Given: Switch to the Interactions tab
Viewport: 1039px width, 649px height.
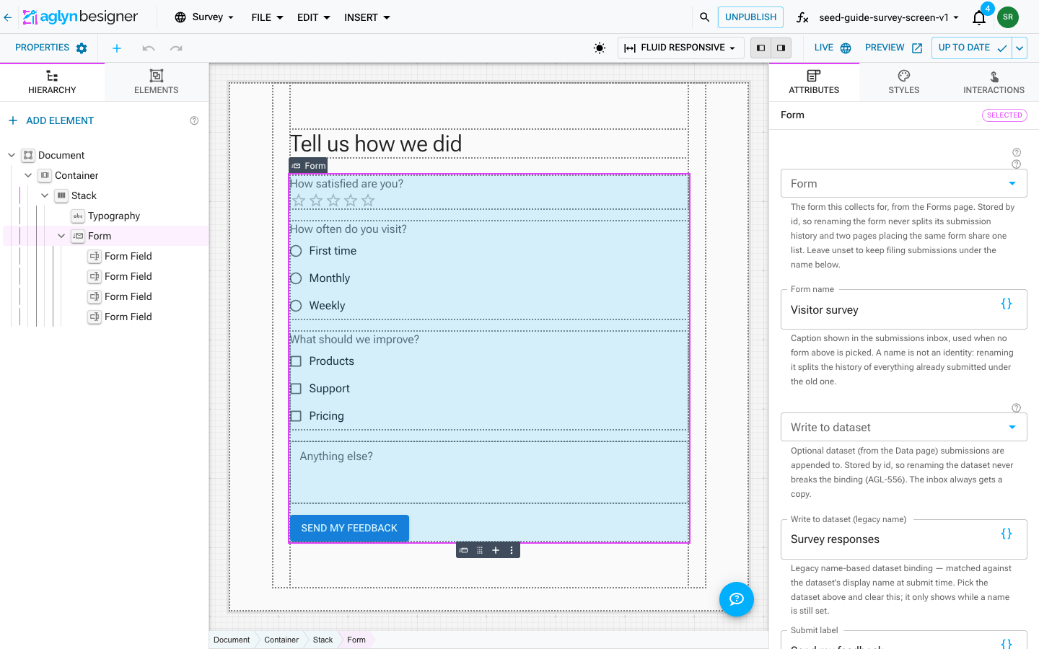Looking at the screenshot, I should click(994, 82).
